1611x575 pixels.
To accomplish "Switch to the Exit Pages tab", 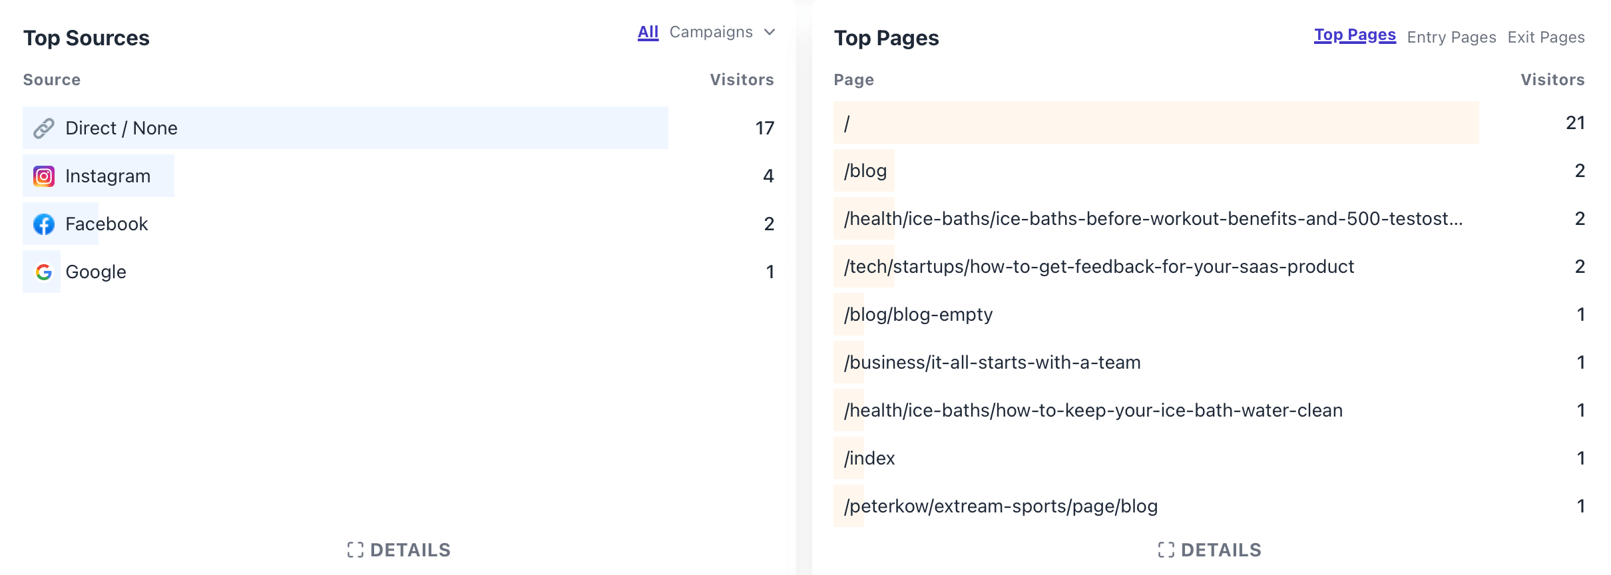I will tap(1546, 37).
